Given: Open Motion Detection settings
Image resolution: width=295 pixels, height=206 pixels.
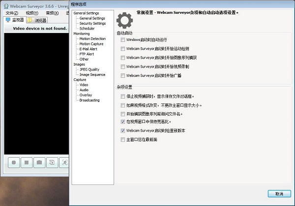Looking at the screenshot, I should (92, 38).
